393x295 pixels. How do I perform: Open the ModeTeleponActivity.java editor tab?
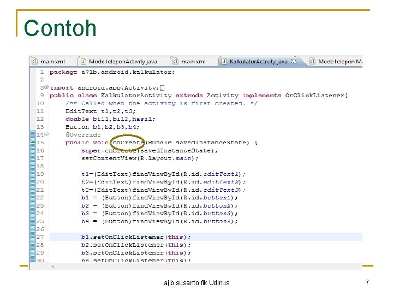(123, 61)
